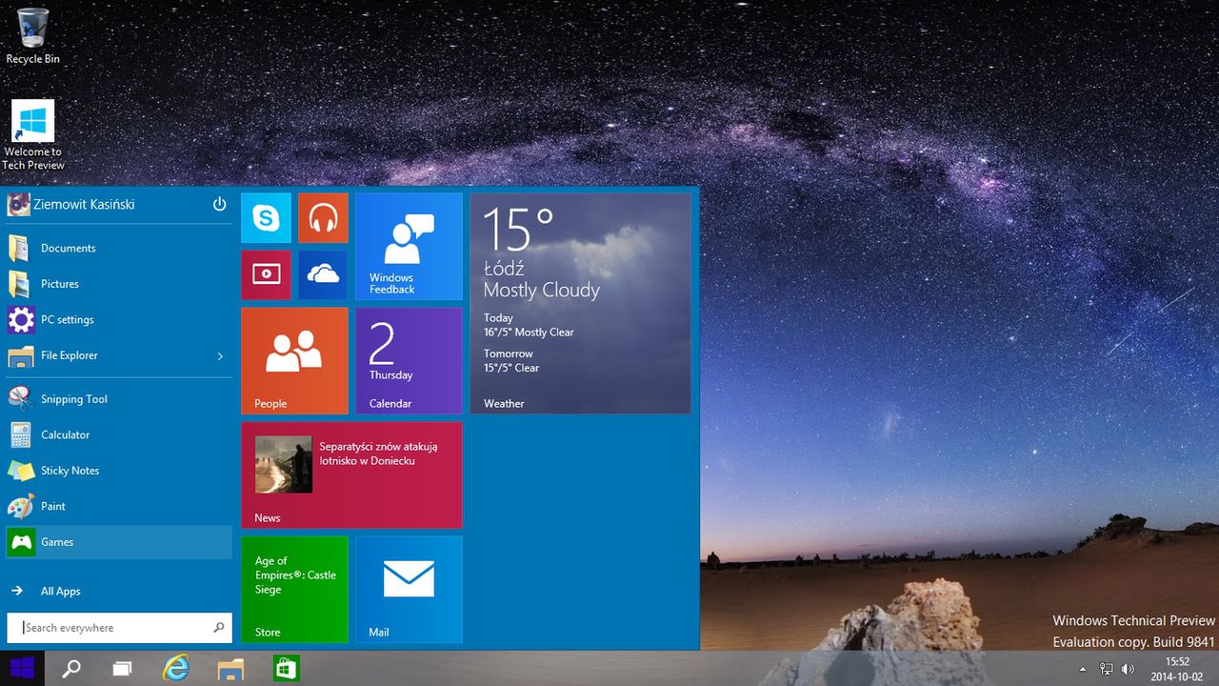This screenshot has height=686, width=1219.
Task: Open taskbar Search icon
Action: click(x=71, y=668)
